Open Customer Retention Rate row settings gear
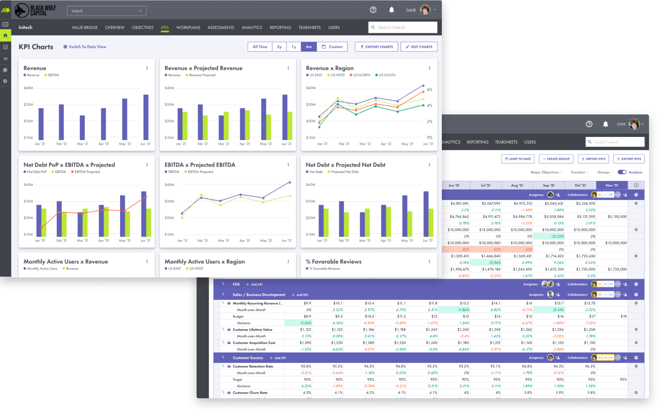 point(636,366)
